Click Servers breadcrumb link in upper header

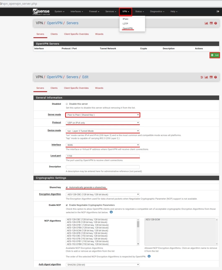tap(72, 23)
